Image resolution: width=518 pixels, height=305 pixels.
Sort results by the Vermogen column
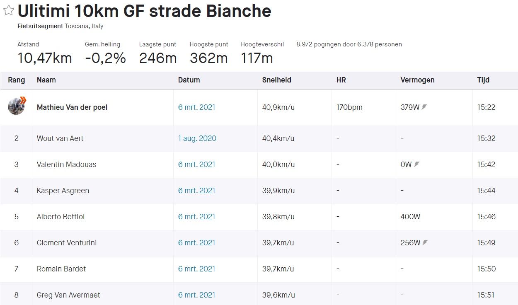click(x=417, y=80)
